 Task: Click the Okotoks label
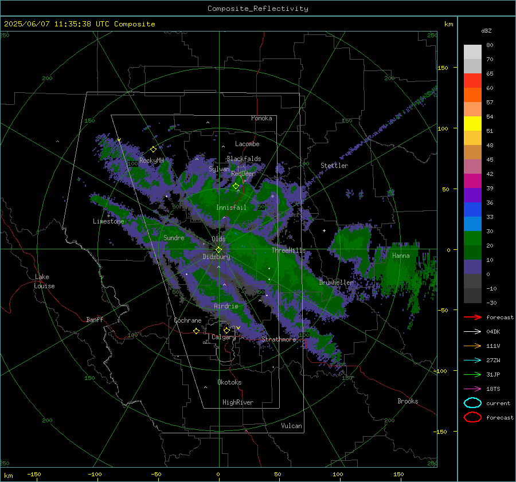[229, 382]
